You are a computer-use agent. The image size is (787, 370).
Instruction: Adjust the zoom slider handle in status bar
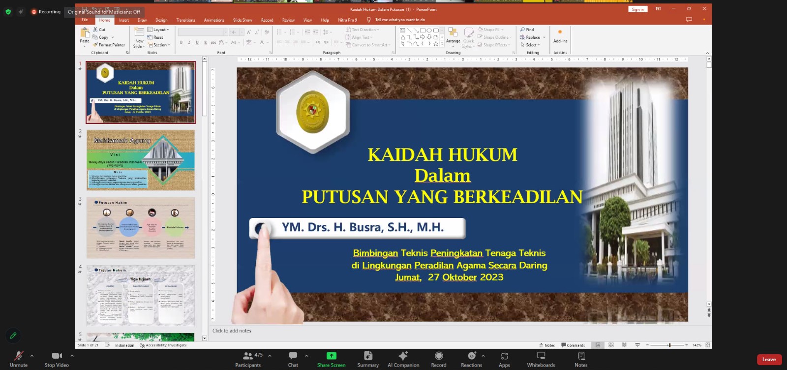pos(669,345)
